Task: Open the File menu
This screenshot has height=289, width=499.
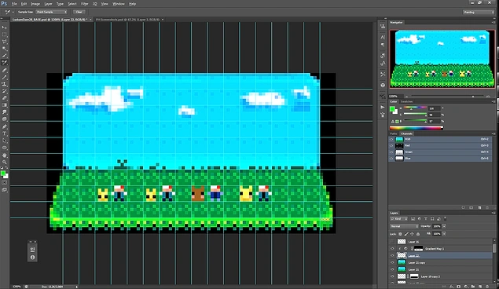Action: coord(14,4)
